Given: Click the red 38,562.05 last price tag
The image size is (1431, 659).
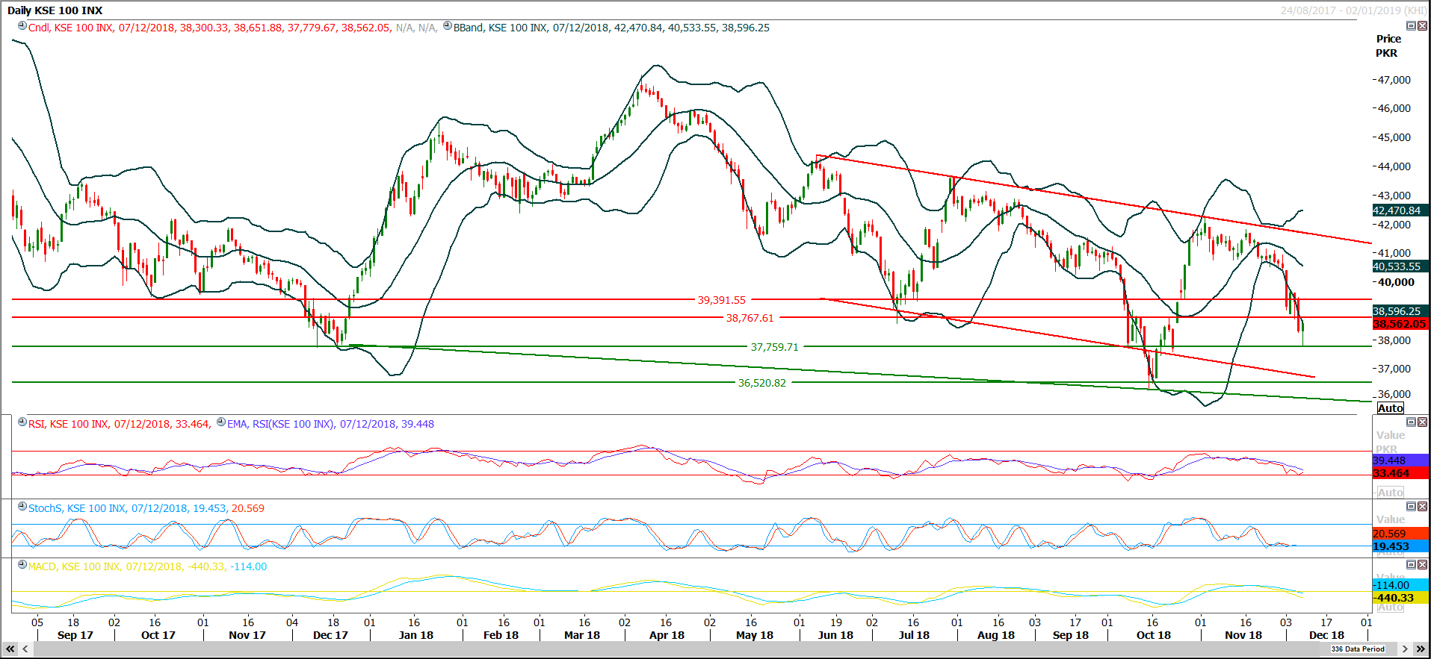Looking at the screenshot, I should (1401, 324).
